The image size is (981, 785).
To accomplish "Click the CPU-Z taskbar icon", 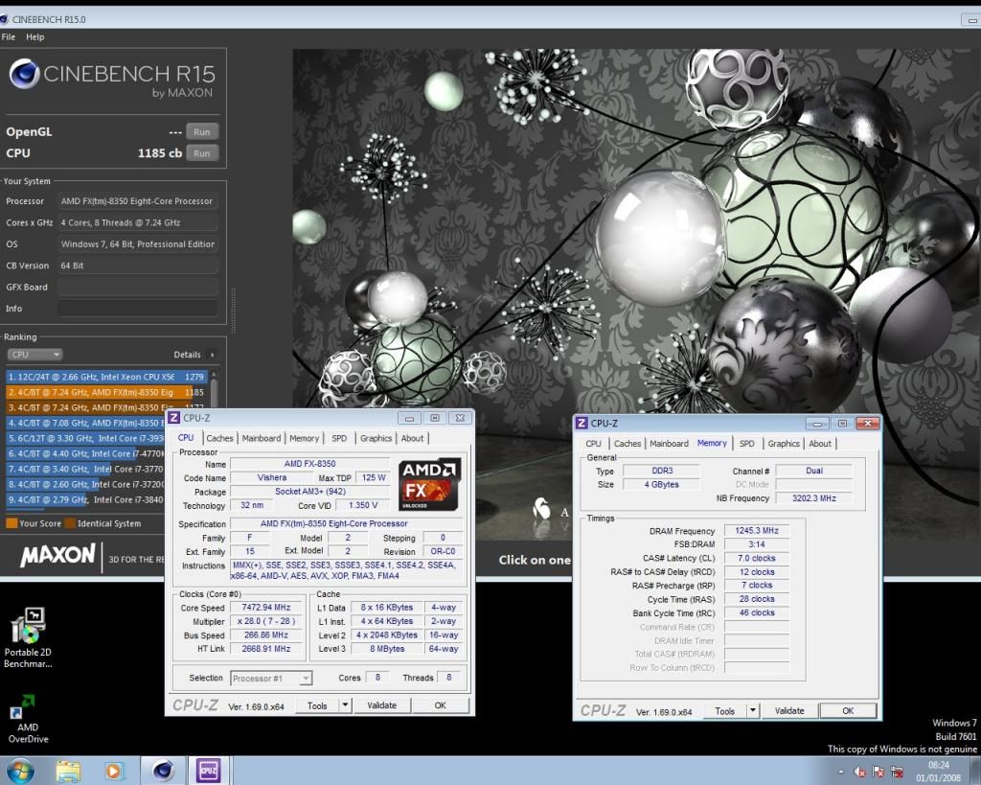I will (x=209, y=770).
